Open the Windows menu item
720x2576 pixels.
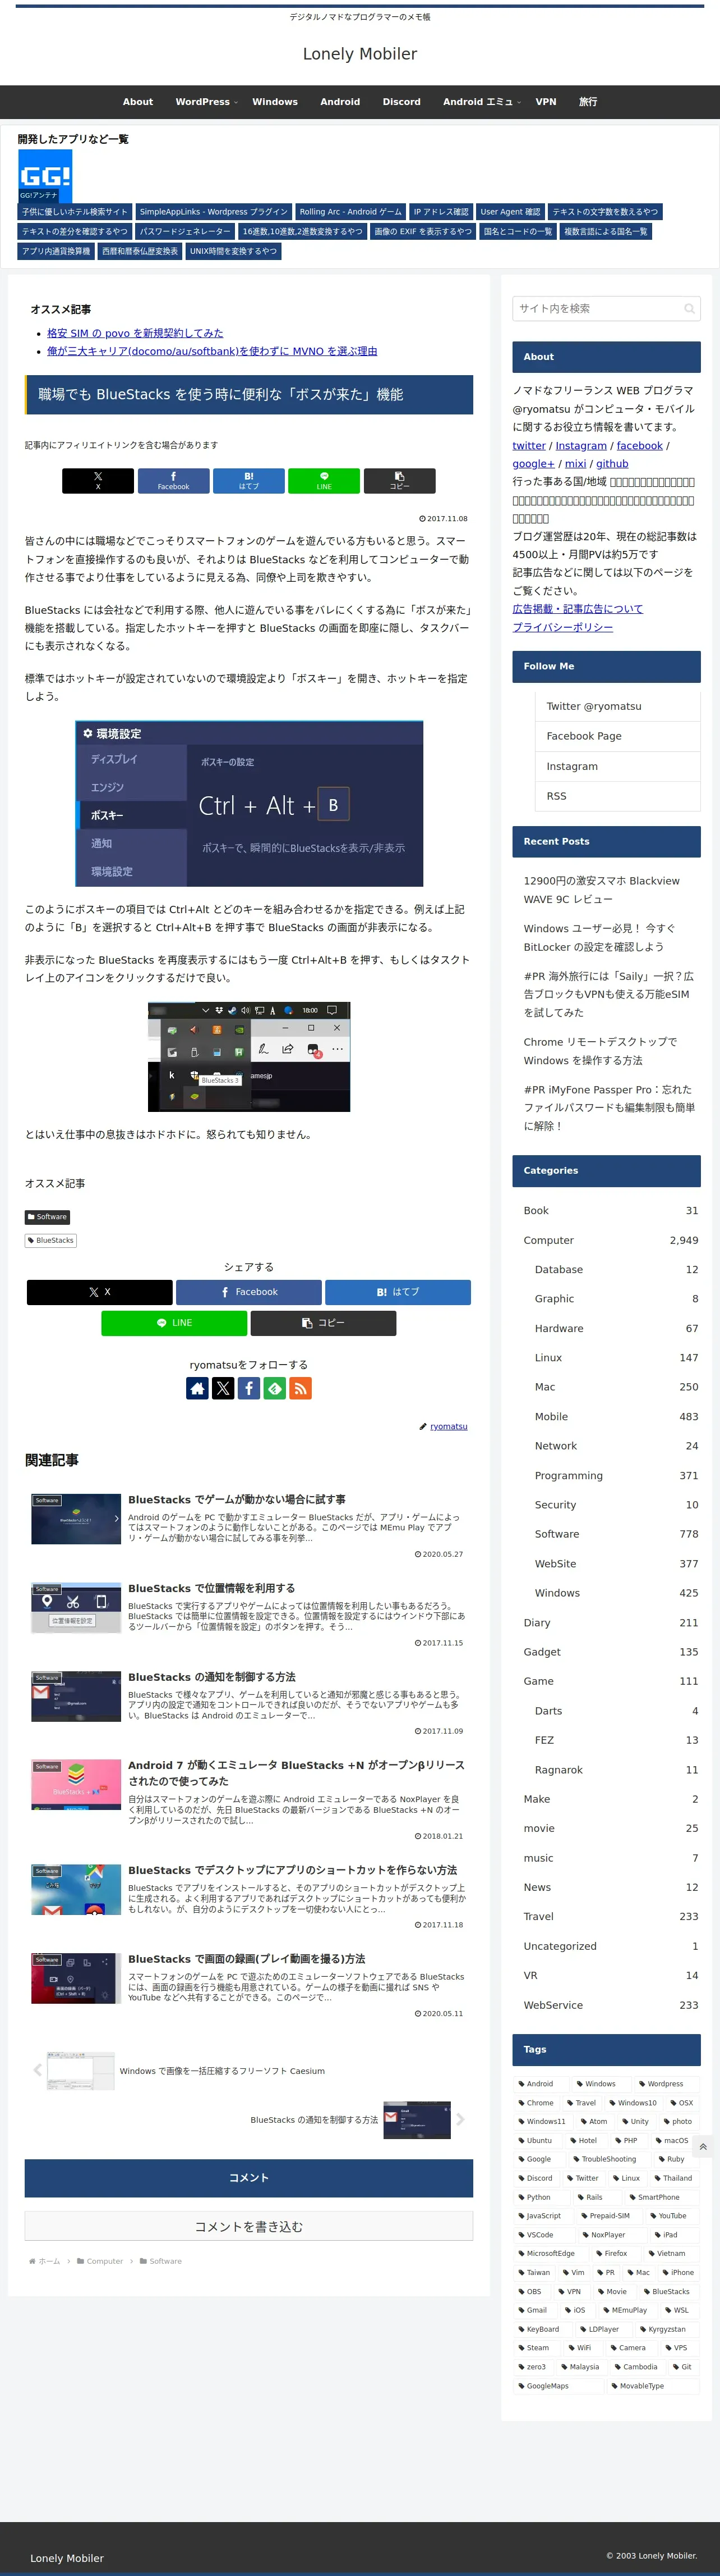275,102
